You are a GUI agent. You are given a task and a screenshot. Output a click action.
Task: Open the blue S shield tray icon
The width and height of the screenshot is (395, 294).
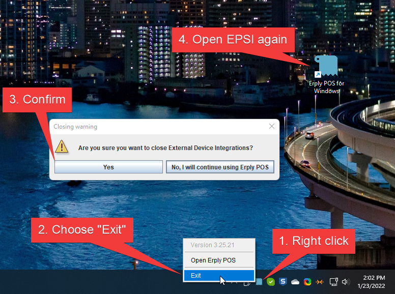[x=283, y=281]
